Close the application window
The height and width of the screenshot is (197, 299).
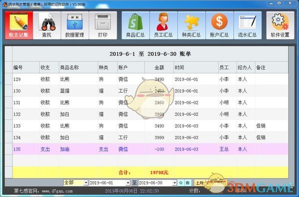click(x=290, y=3)
